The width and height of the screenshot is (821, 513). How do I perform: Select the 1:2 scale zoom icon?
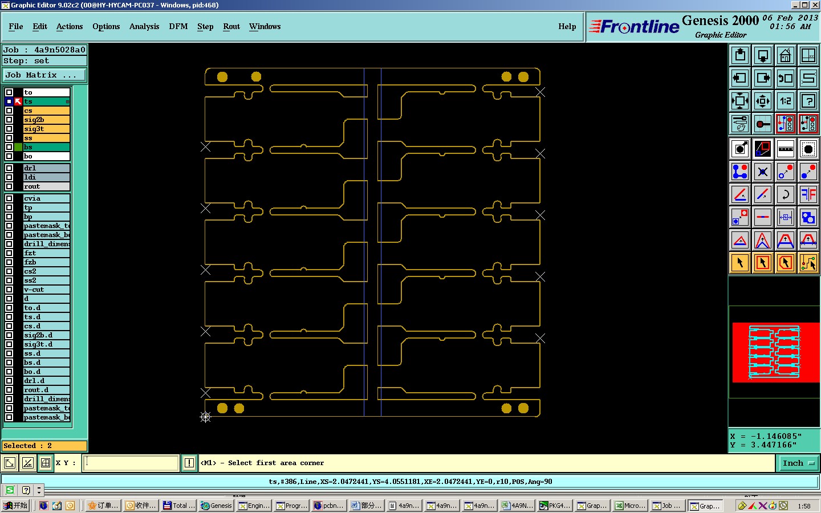pyautogui.click(x=786, y=101)
